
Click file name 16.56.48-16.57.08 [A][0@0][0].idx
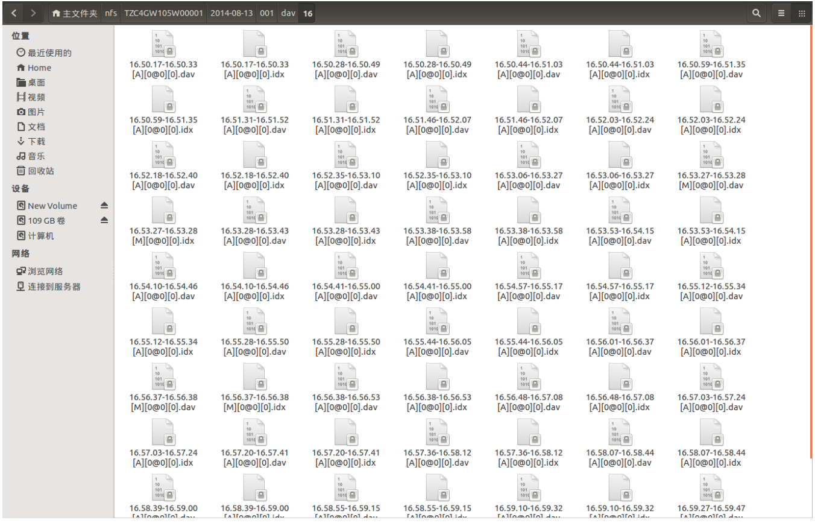coord(620,402)
